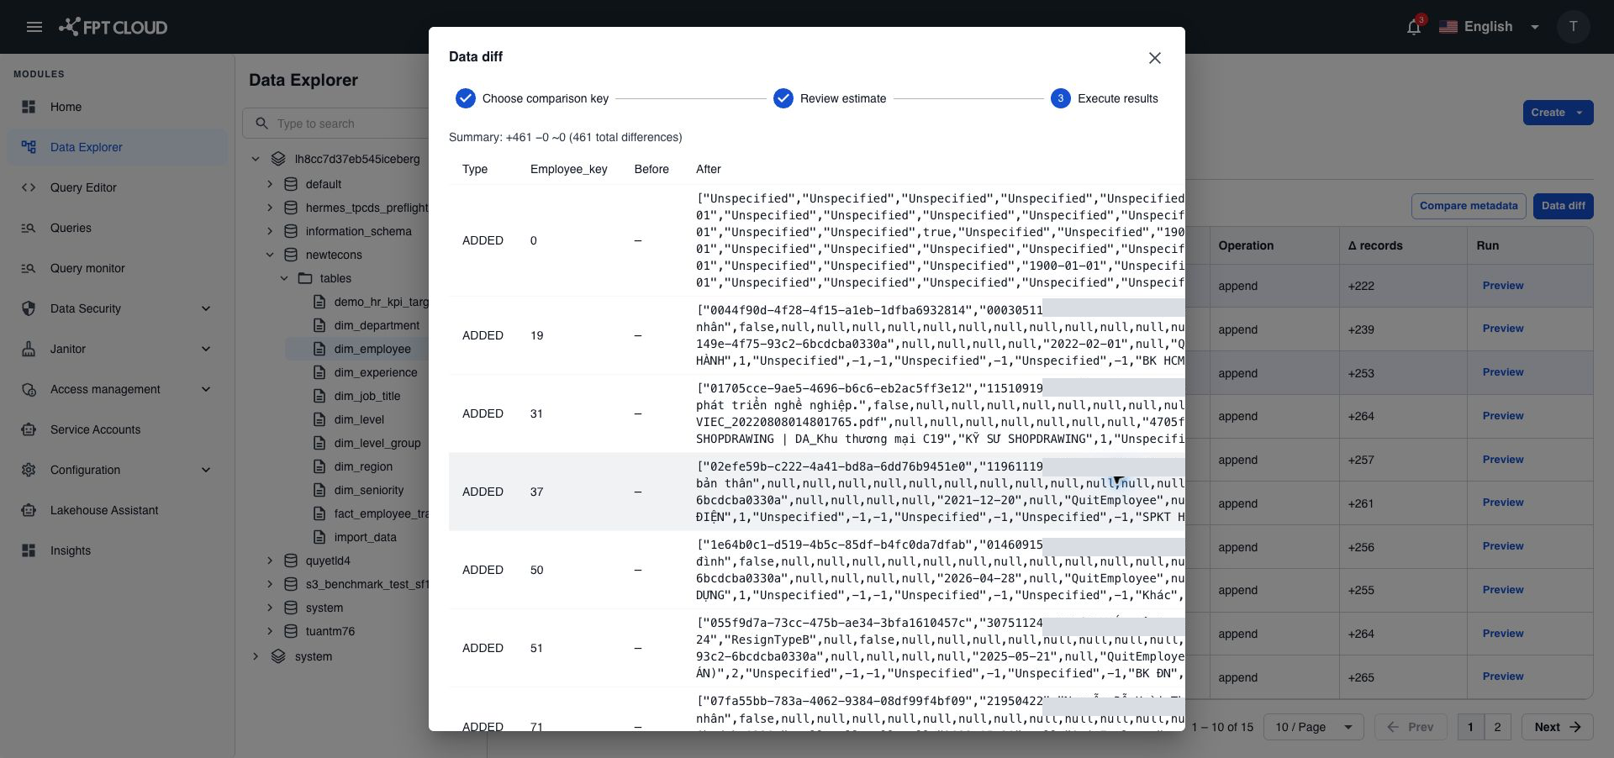Viewport: 1614px width, 758px height.
Task: Open Insights module icon
Action: [29, 550]
